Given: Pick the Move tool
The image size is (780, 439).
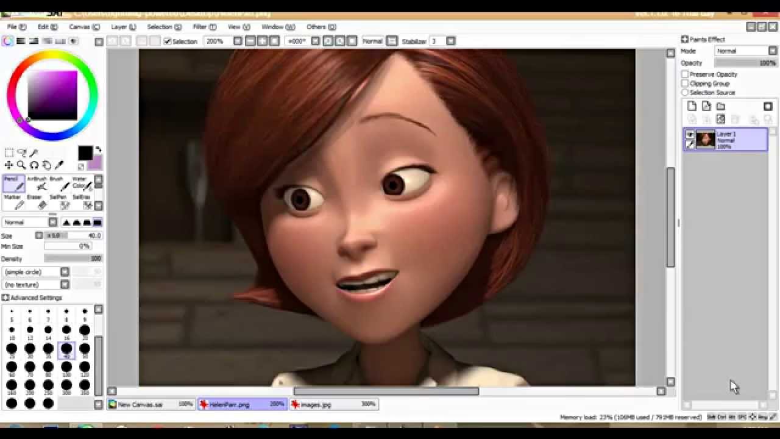Looking at the screenshot, I should coord(9,165).
